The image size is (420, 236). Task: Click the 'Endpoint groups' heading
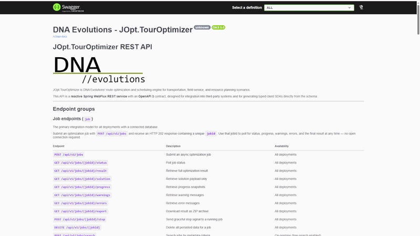[x=73, y=109]
